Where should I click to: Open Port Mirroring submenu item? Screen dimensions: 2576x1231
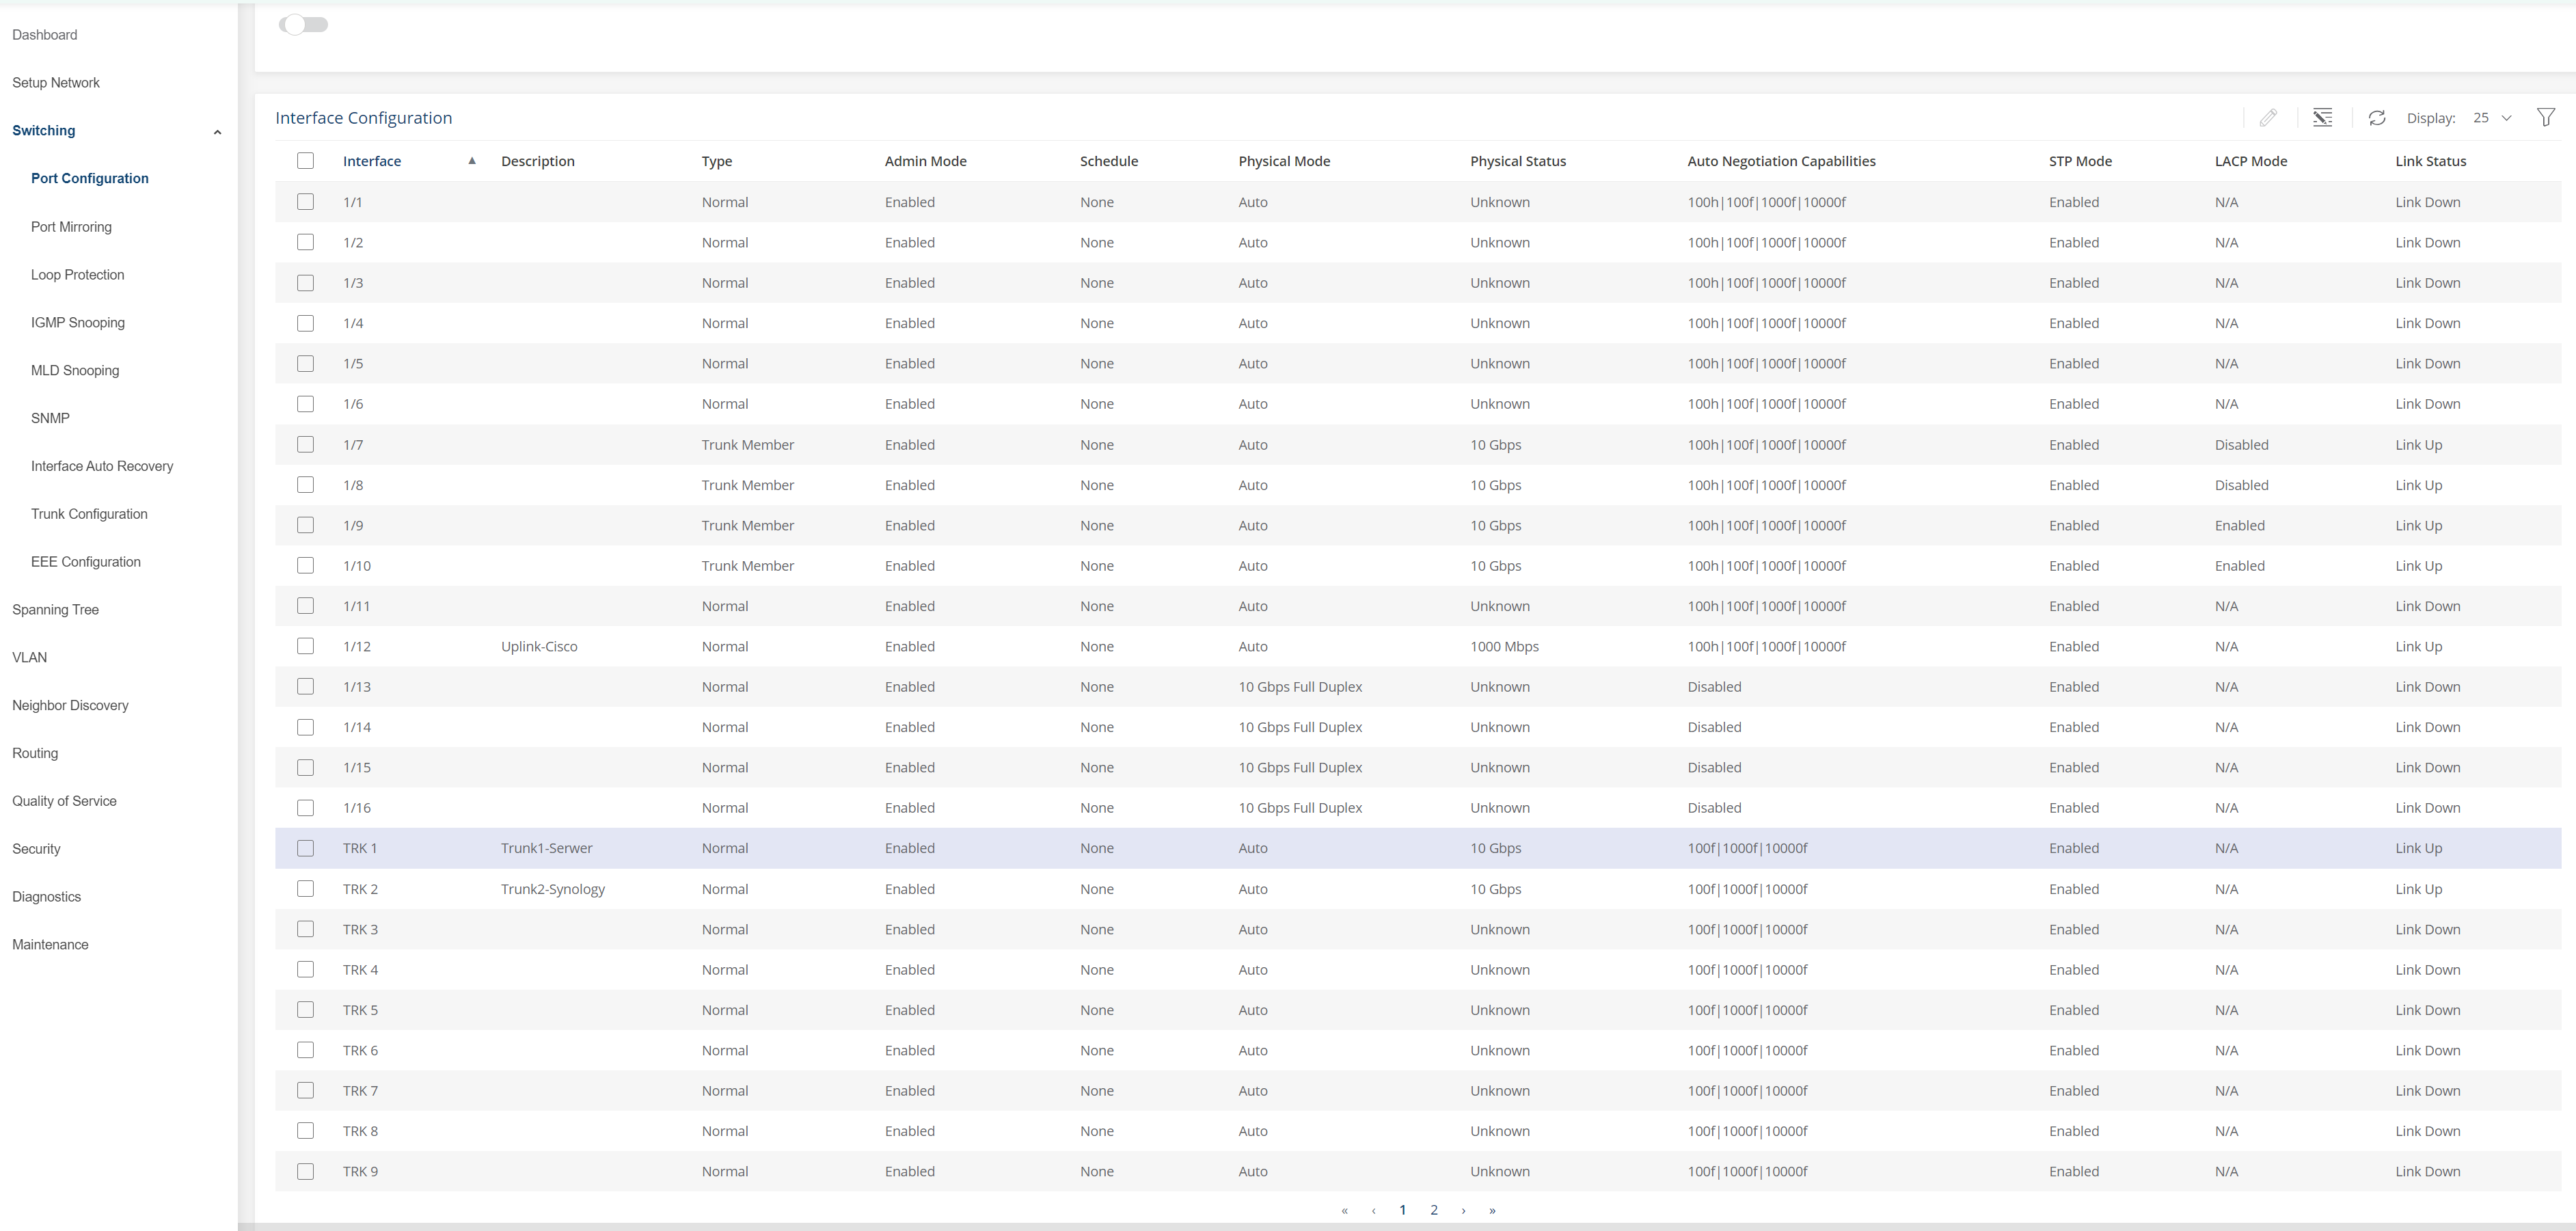[x=71, y=227]
